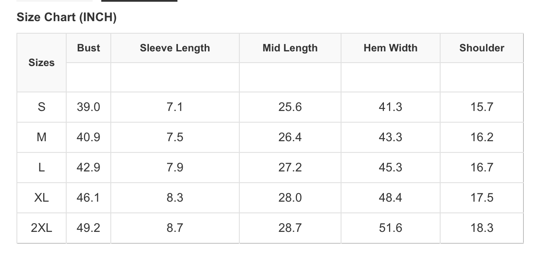Click the Size Chart (INCH) heading
The height and width of the screenshot is (266, 541).
point(67,18)
